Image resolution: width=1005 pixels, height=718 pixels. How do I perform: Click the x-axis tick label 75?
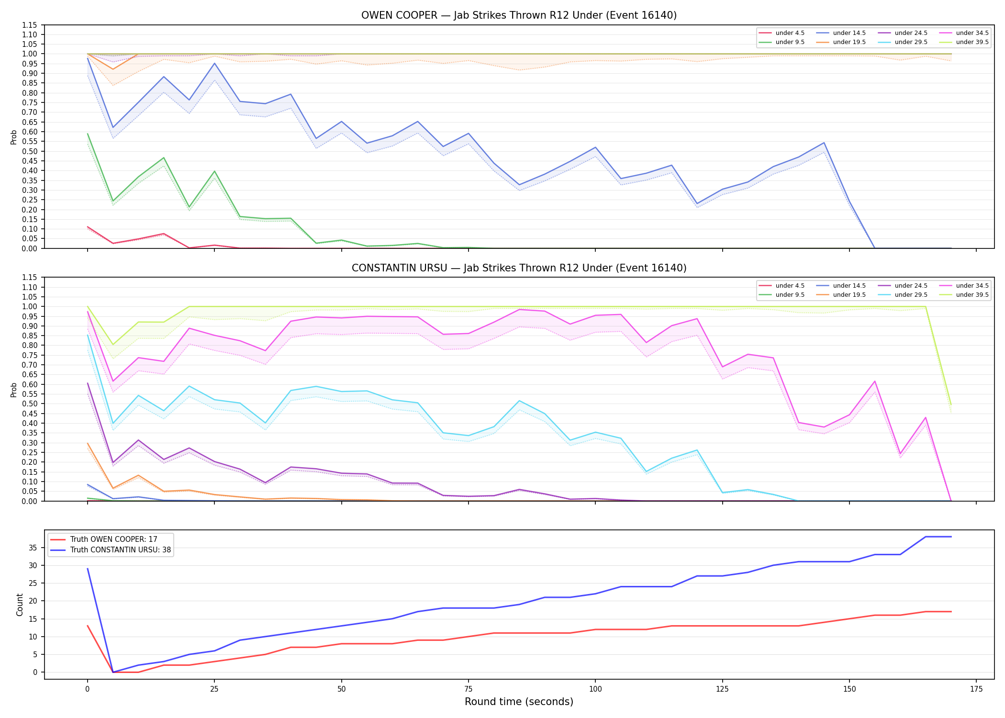[x=469, y=689]
